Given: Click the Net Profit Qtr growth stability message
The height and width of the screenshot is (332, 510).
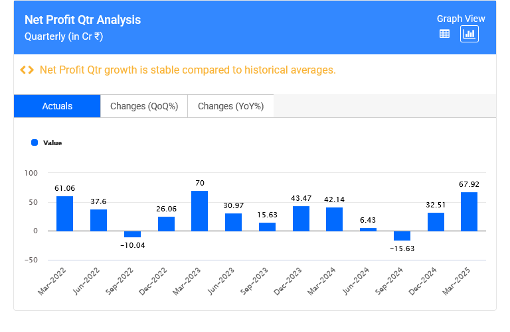Looking at the screenshot, I should pyautogui.click(x=188, y=70).
